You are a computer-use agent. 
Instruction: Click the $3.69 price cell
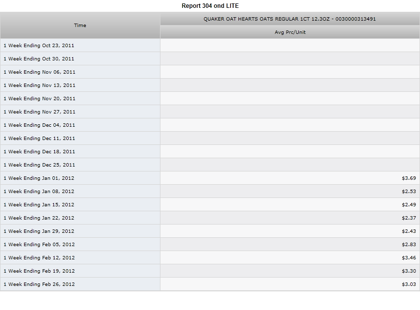tap(290, 178)
